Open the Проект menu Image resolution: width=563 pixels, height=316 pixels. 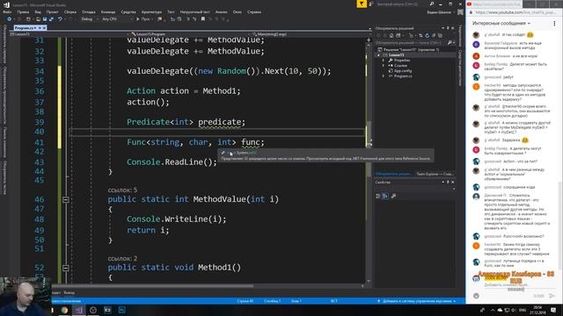(x=52, y=11)
